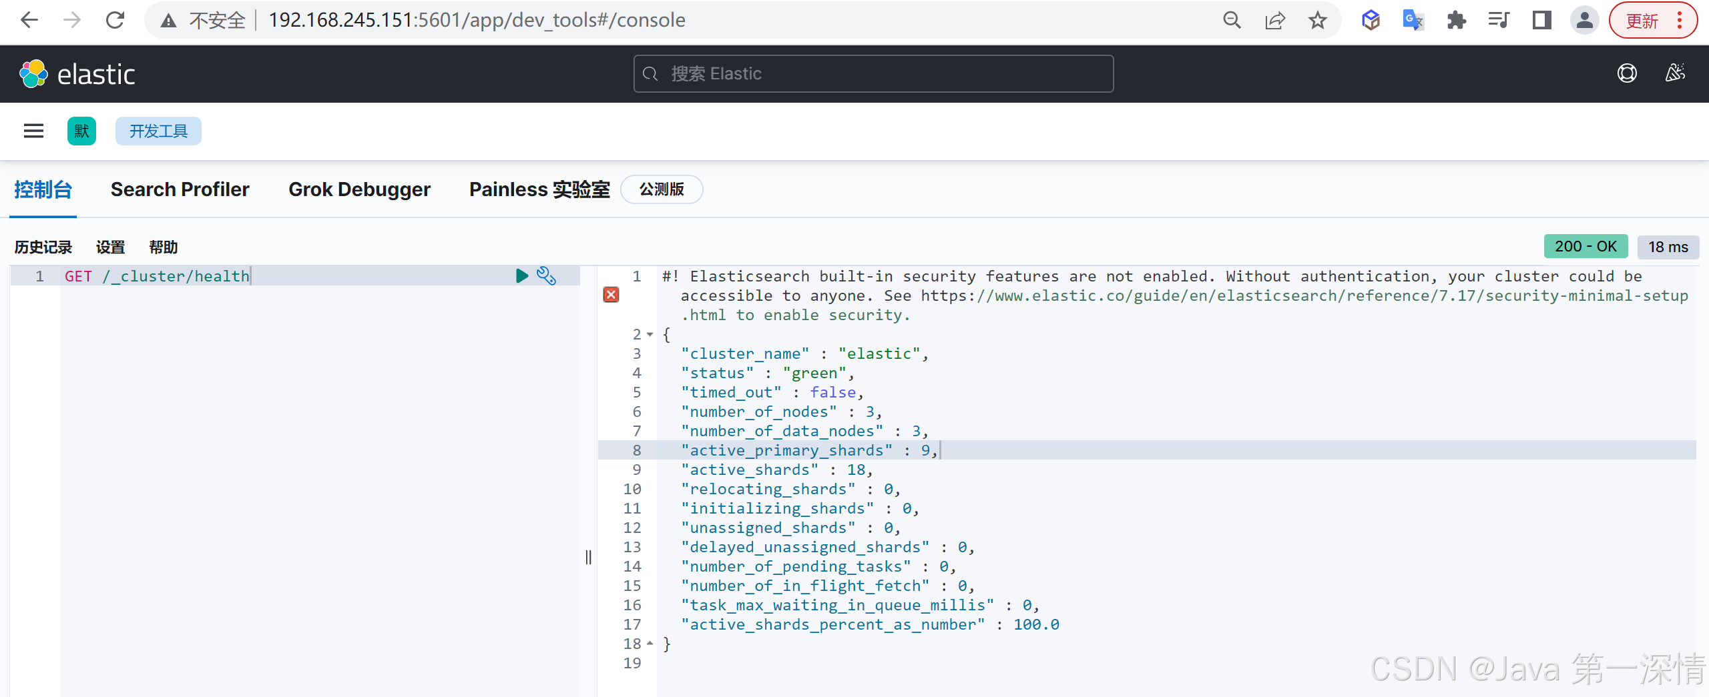The width and height of the screenshot is (1709, 697).
Task: Click the red warning X marker
Action: (x=611, y=295)
